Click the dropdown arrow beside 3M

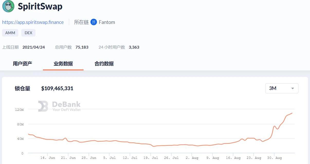pos(293,88)
